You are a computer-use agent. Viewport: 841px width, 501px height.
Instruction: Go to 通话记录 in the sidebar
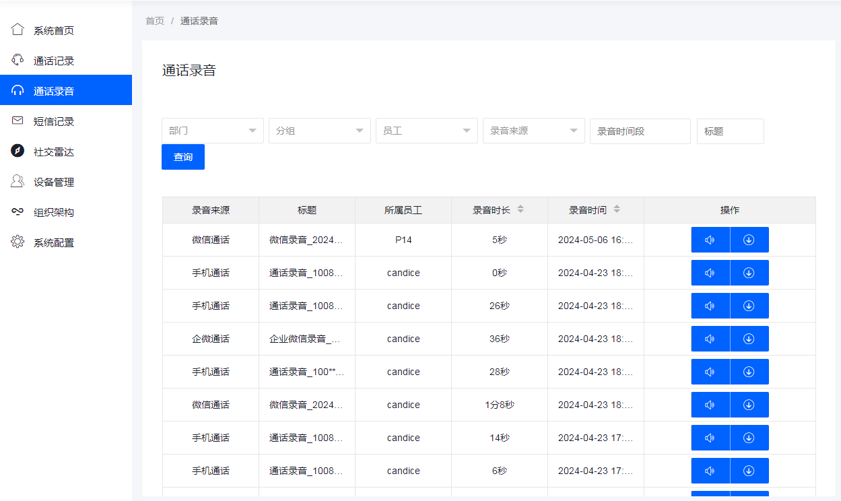[54, 61]
